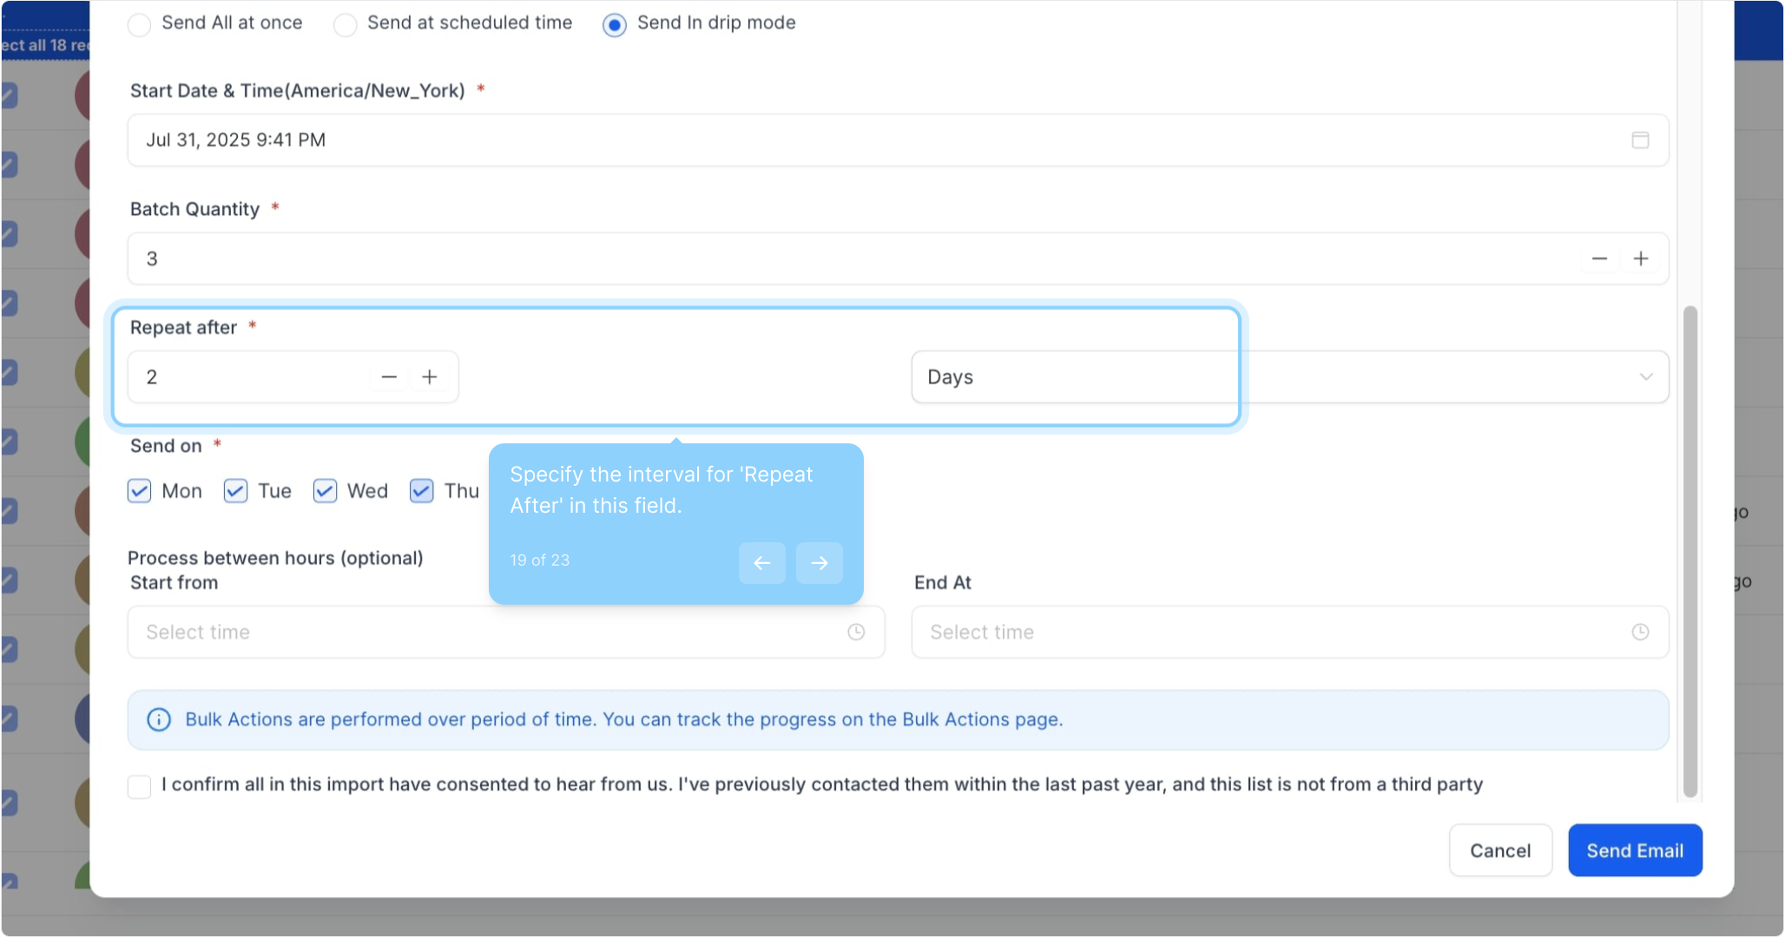Open calendar icon in Start Date field
1785x937 pixels.
point(1639,140)
